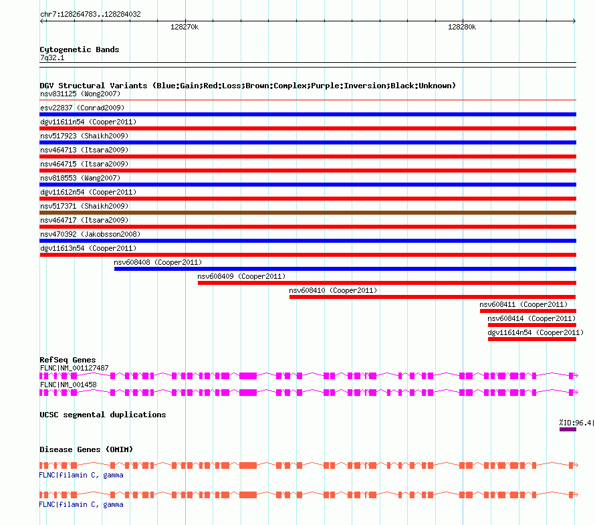Click the thin red nsv831125 variant line

pyautogui.click(x=308, y=100)
